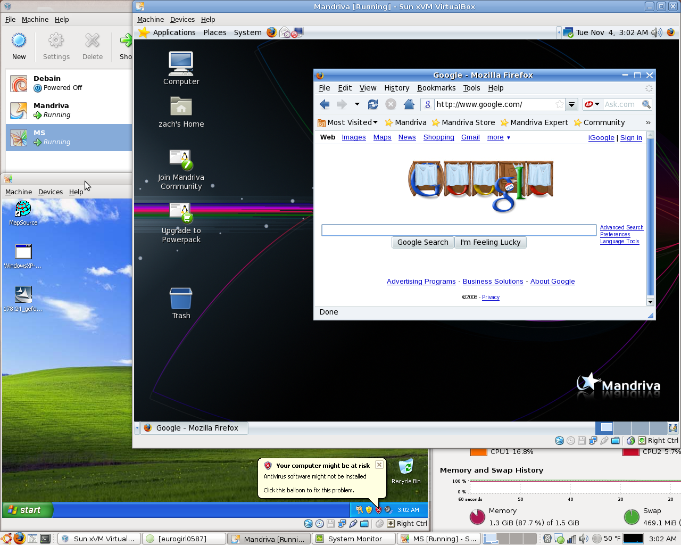Select the Trash icon on Mandriva desktop

[x=181, y=298]
